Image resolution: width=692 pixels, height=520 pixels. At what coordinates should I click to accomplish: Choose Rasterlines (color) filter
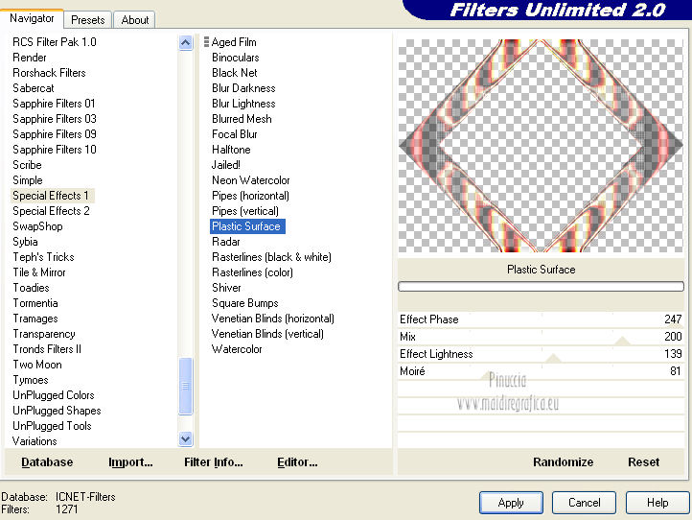[252, 272]
